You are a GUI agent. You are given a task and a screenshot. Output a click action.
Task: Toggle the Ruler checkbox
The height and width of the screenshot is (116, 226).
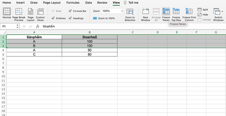[53, 11]
